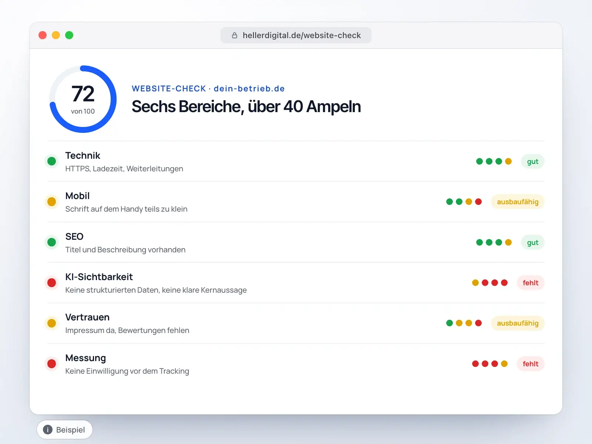Click the KI-Sichtbarkeit category title
Viewport: 592px width, 444px height.
[99, 277]
